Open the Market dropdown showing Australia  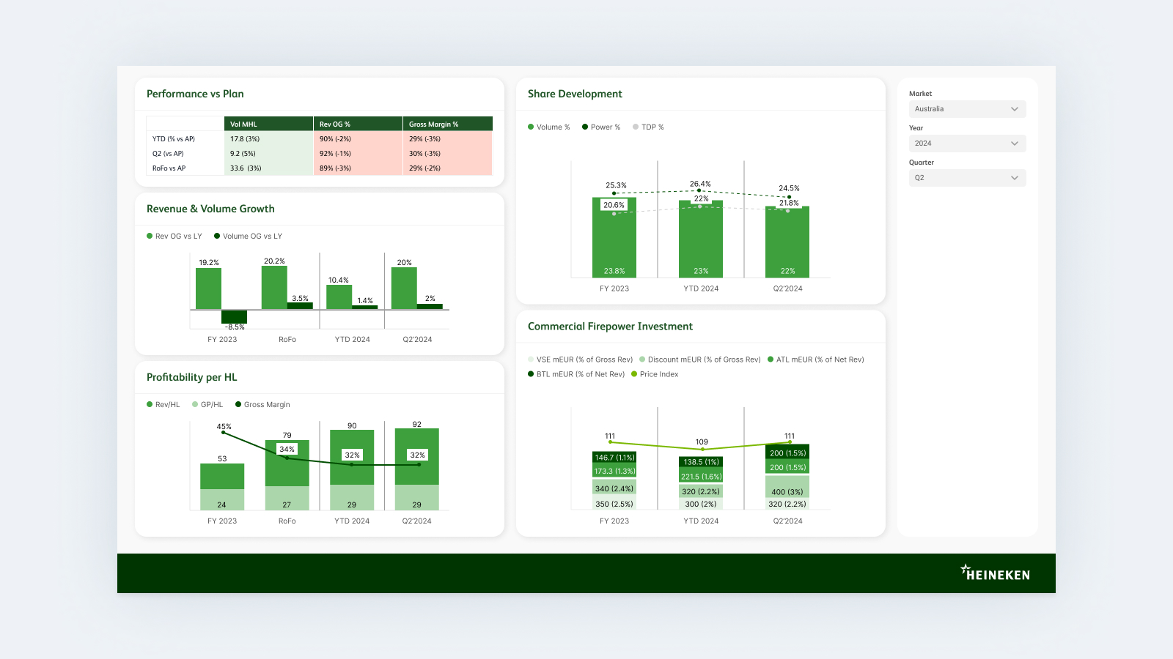(967, 108)
